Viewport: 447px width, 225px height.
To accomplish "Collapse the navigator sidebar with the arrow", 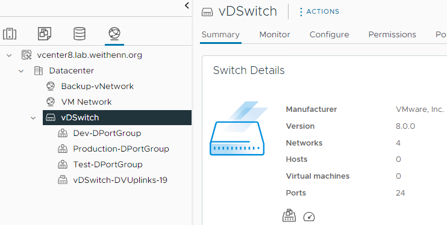I will point(187,5).
